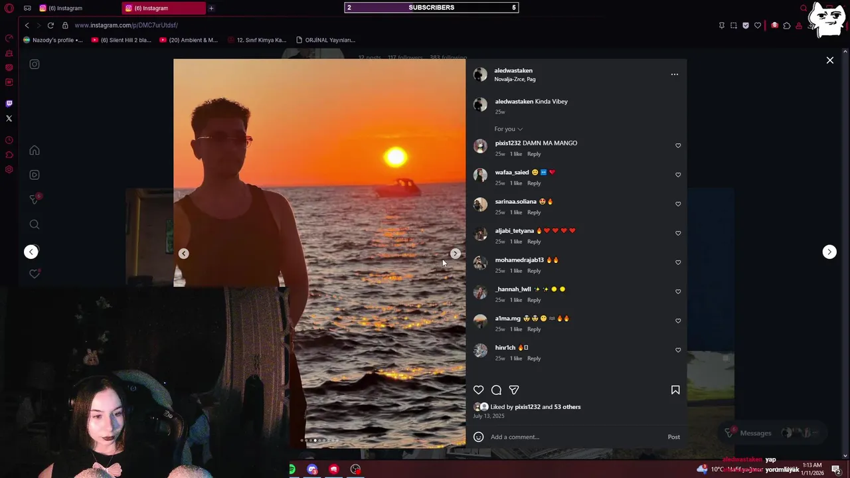Image resolution: width=850 pixels, height=478 pixels.
Task: View the 53 others who liked
Action: click(x=567, y=407)
